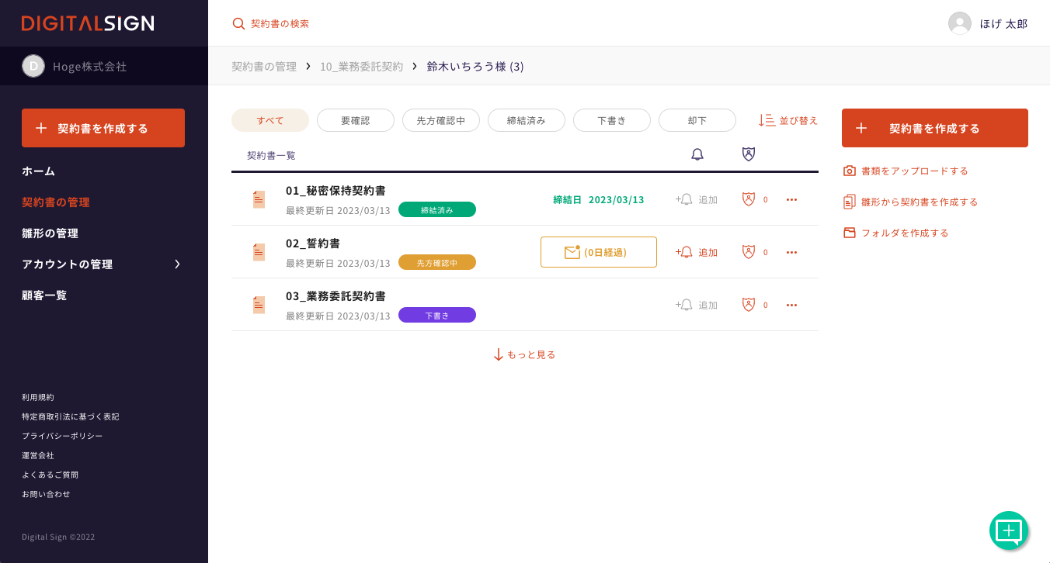The image size is (1050, 563).
Task: Go to 雛形の管理 in sidebar
Action: (x=50, y=233)
